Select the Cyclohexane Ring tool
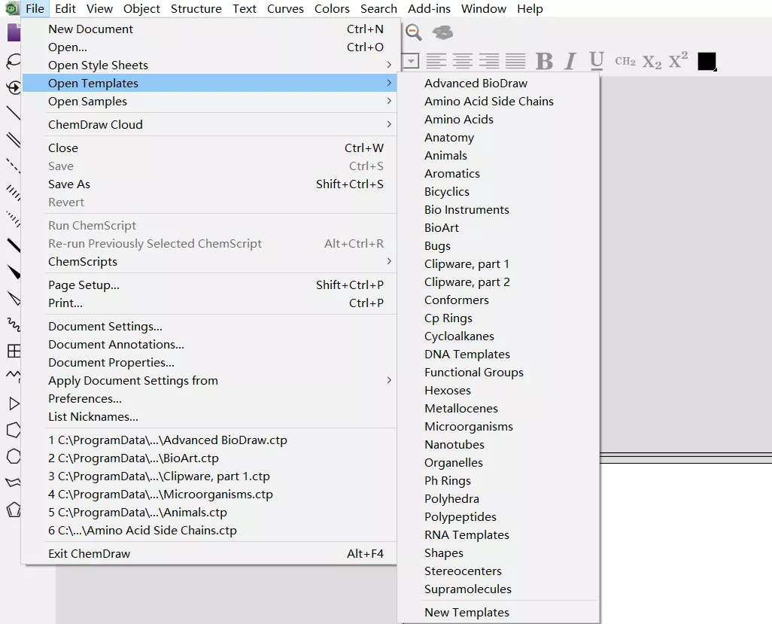Screen dimensions: 772x624 tap(14, 430)
